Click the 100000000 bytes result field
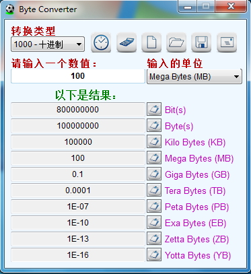 pos(78,126)
